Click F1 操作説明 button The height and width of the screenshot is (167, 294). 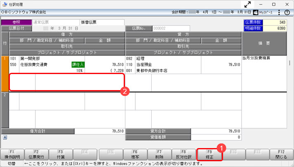coord(12,155)
